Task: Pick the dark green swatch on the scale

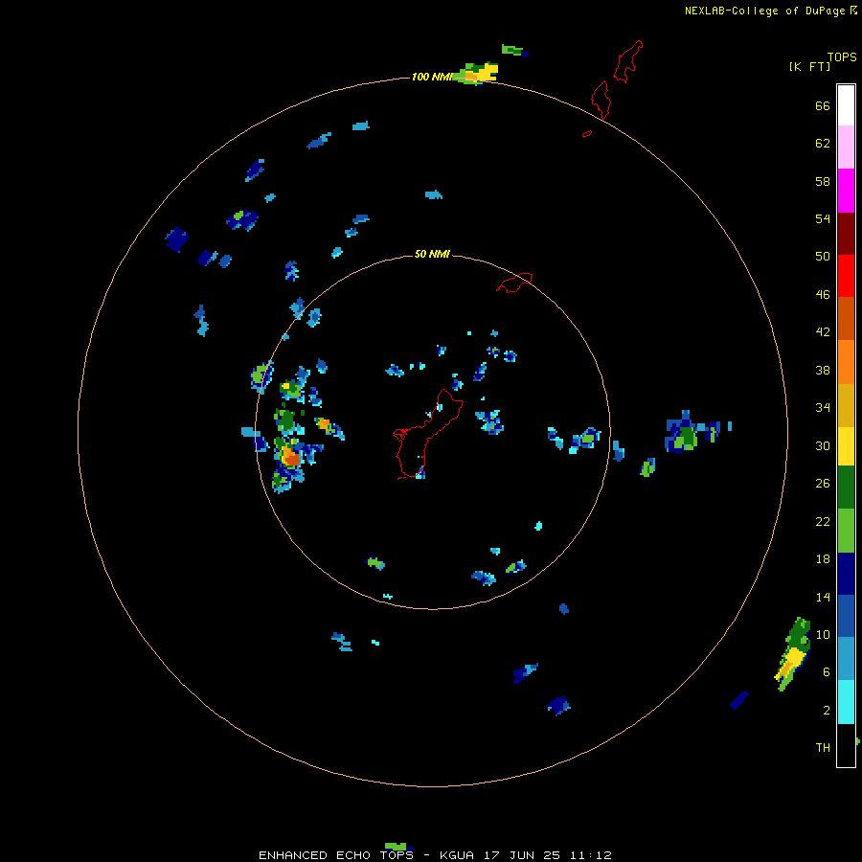Action: 846,488
